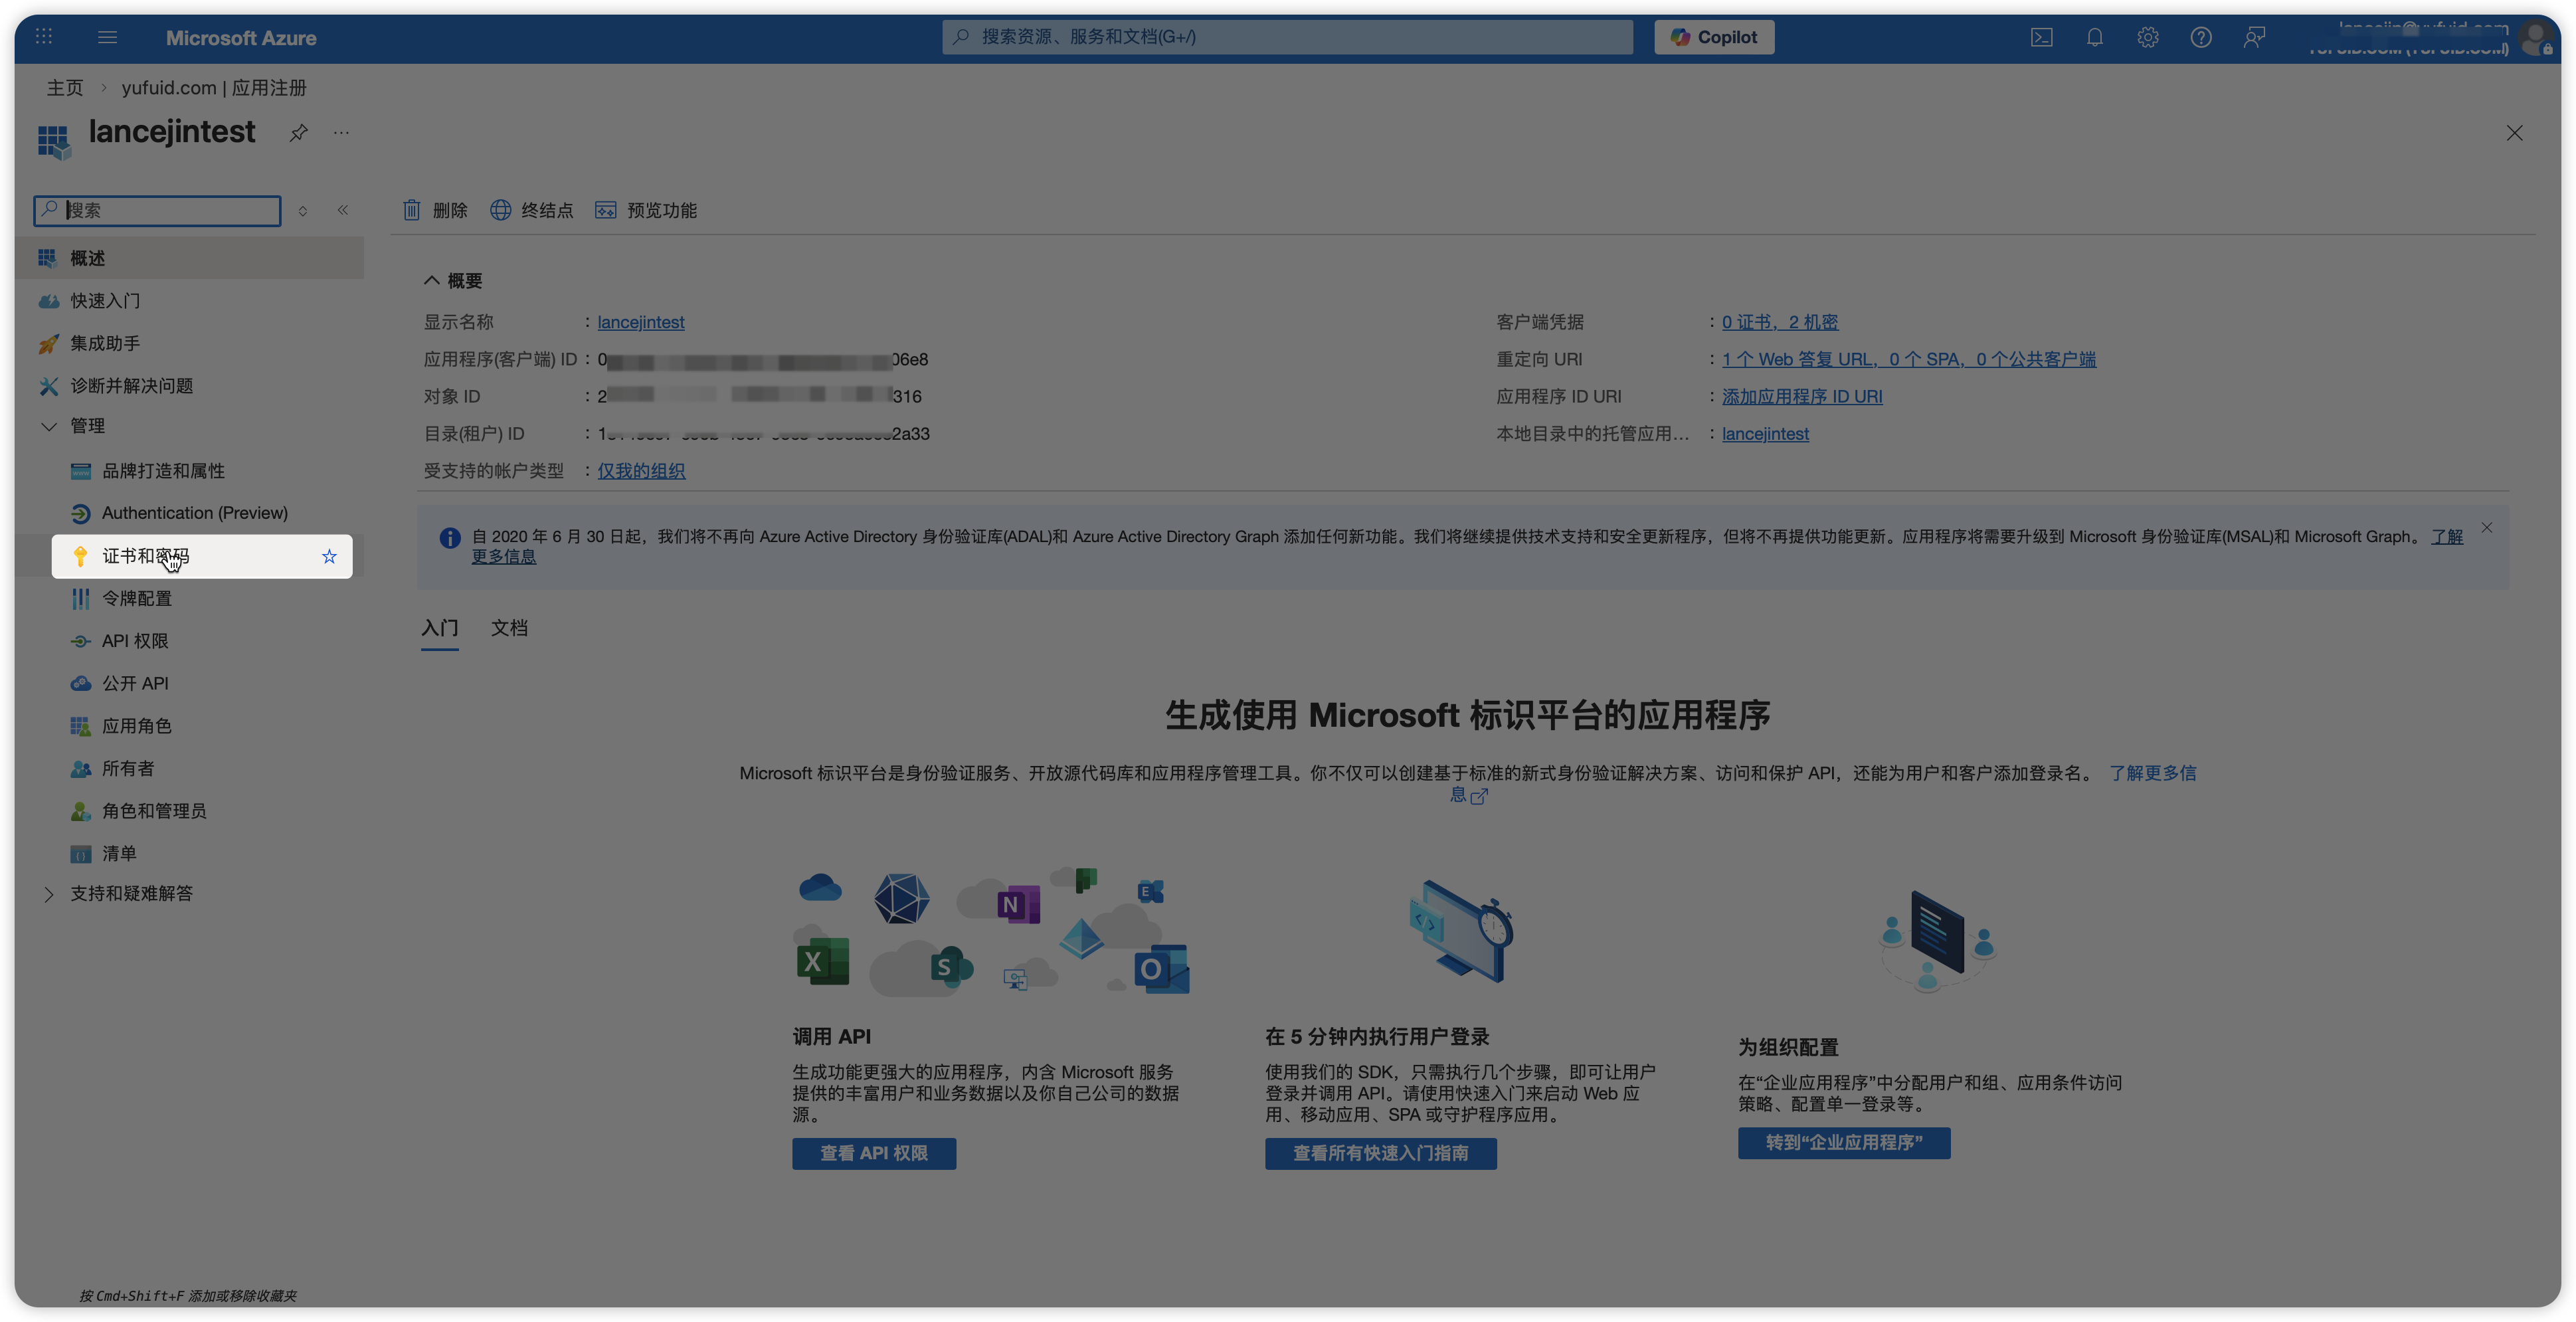Open portal settings gear icon
Screen dimensions: 2576x1322
(2147, 37)
